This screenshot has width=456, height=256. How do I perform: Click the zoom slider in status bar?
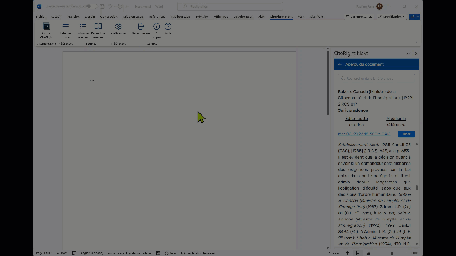392,253
